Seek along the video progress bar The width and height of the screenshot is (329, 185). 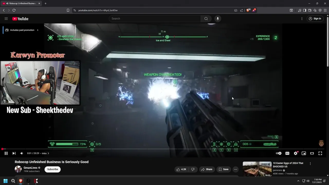coord(163,149)
